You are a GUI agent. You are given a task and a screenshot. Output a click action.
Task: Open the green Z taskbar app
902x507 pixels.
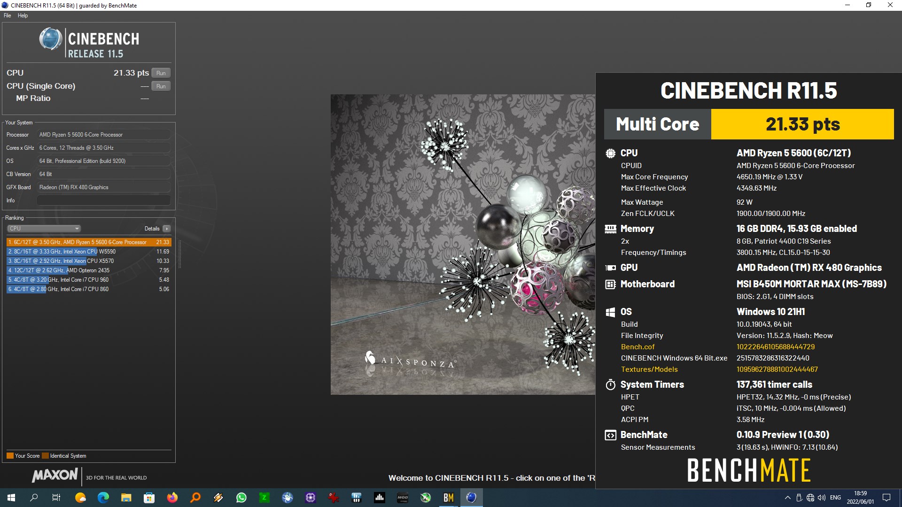coord(264,498)
